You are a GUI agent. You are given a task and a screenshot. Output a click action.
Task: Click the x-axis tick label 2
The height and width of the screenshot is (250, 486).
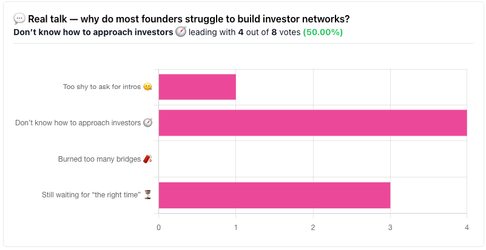(x=313, y=228)
